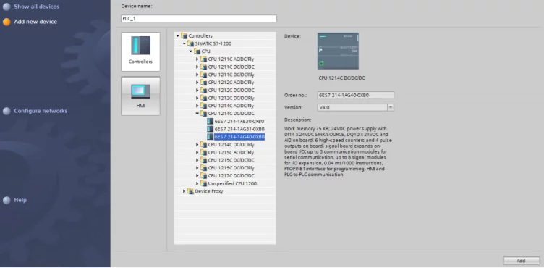Screen dimensions: 544x268
Task: Click module icon of 6ES7 214-1AG40-0XB0
Action: point(210,137)
